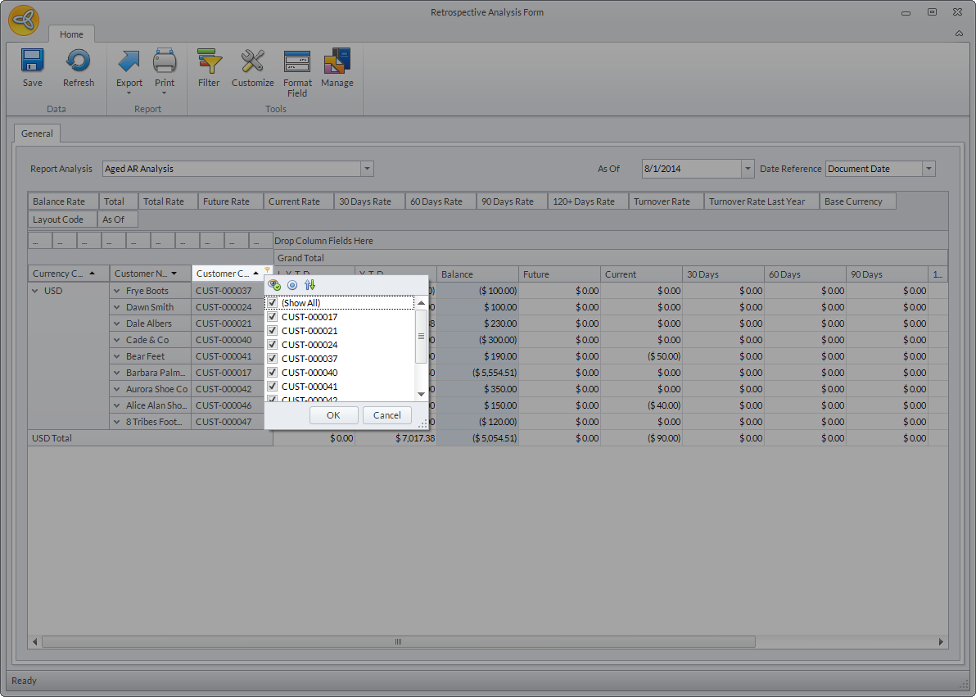The width and height of the screenshot is (976, 697).
Task: Confirm the filter with OK button
Action: [x=333, y=415]
